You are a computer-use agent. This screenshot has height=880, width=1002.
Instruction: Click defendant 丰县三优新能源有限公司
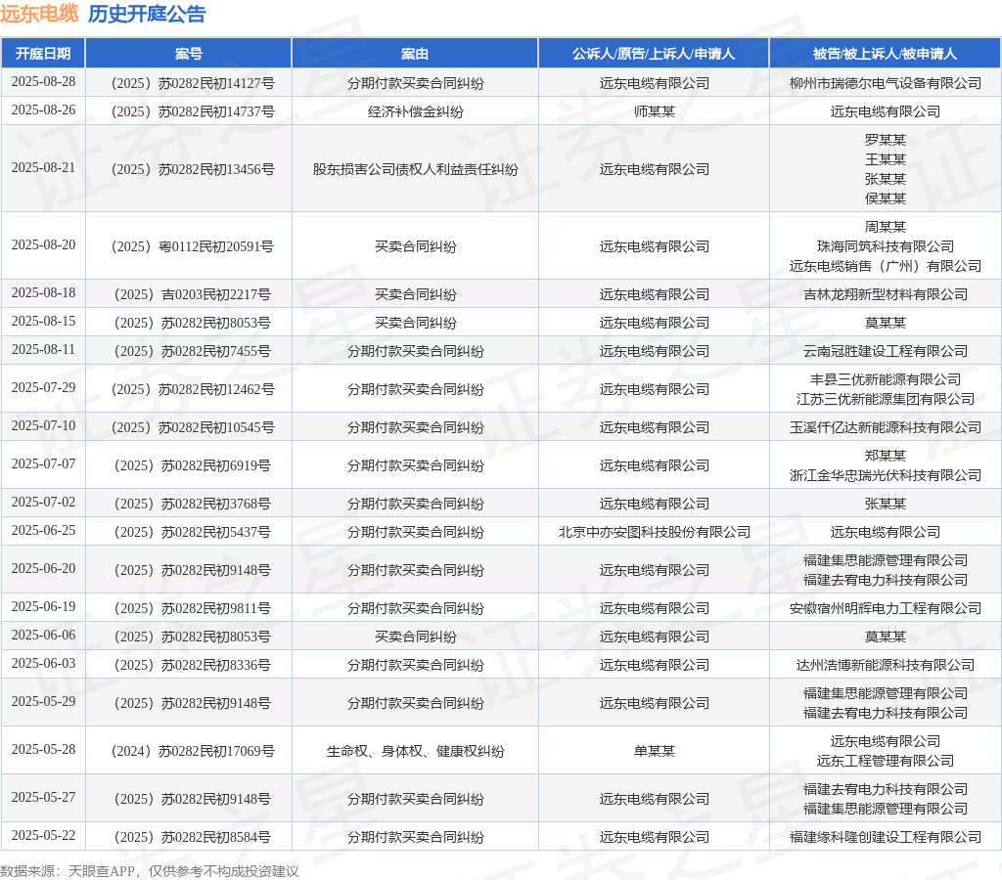pos(885,379)
